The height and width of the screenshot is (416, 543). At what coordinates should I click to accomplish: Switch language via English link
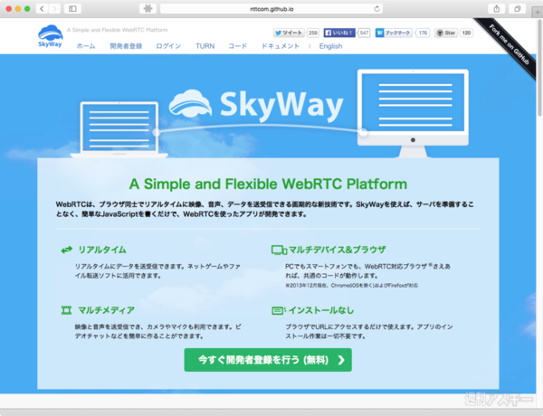tap(330, 46)
